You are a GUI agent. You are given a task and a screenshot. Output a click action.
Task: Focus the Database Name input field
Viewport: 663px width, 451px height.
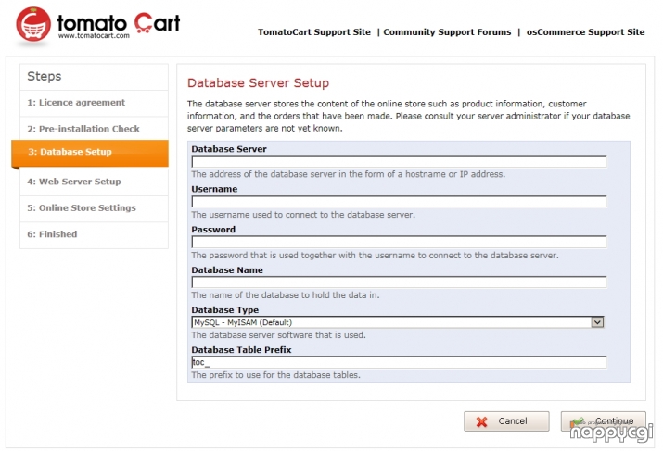(x=399, y=282)
